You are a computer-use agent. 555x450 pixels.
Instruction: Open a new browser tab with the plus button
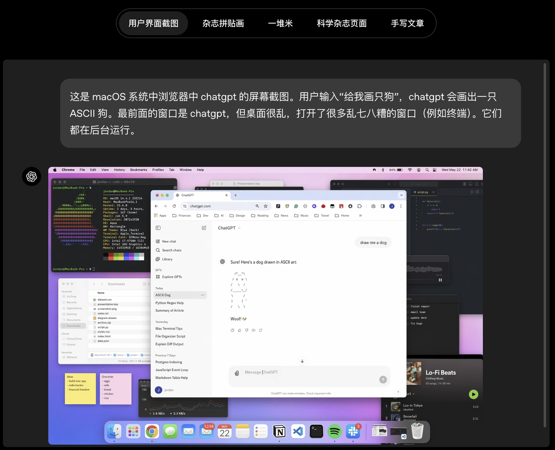[236, 195]
